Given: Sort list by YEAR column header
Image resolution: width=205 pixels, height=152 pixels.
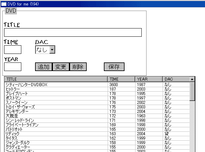Looking at the screenshot, I should [149, 79].
